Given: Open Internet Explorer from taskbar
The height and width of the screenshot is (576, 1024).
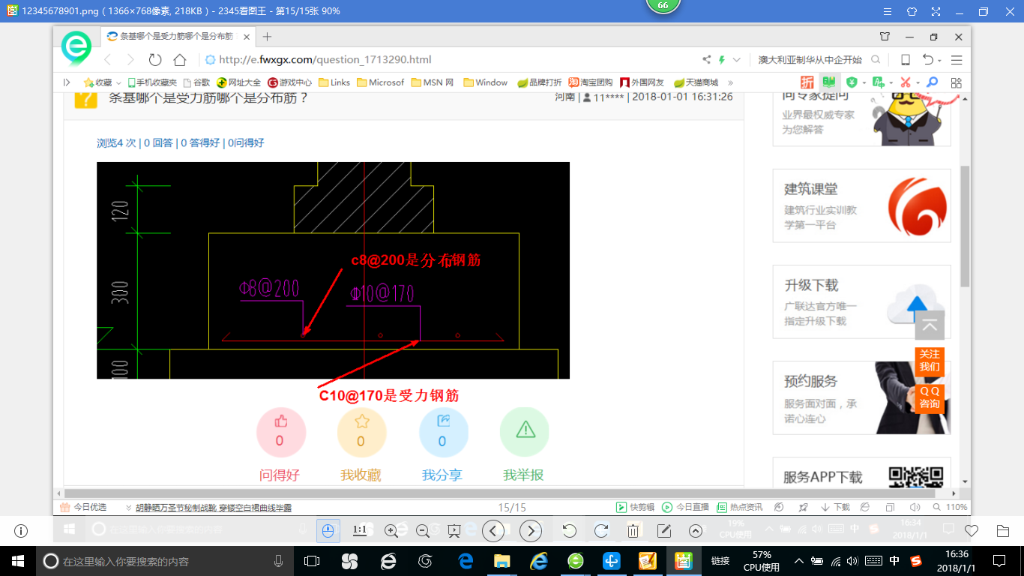Looking at the screenshot, I should (538, 560).
